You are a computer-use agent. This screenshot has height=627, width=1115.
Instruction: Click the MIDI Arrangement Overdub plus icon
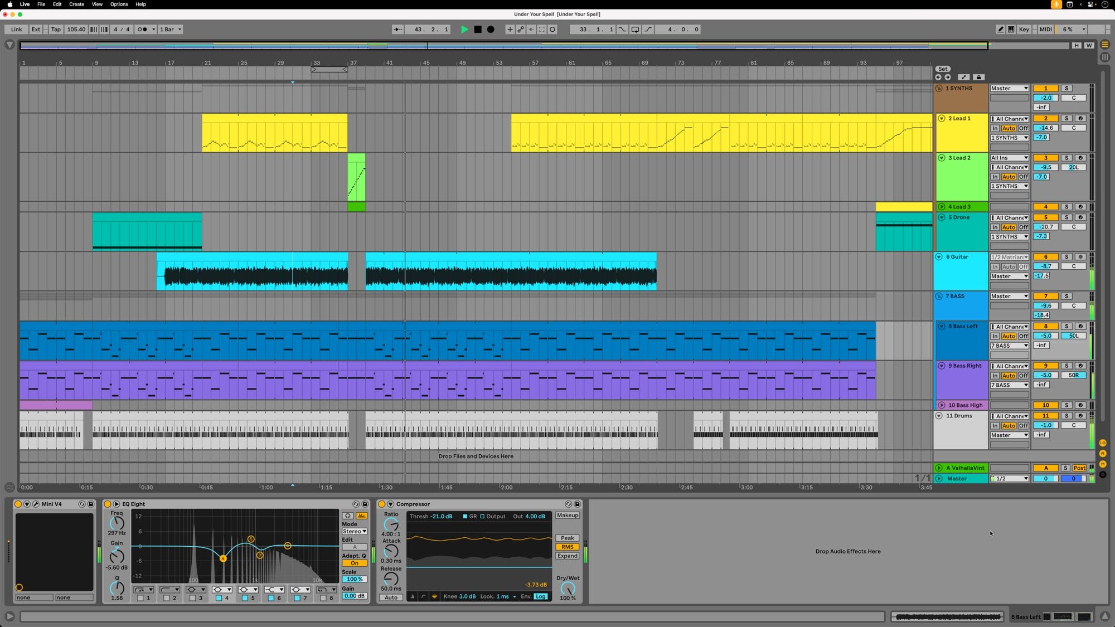click(510, 30)
